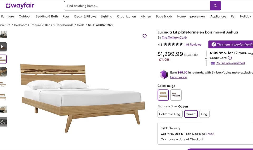Choose the Beige color swatch
The image size is (253, 150).
[x=163, y=95]
